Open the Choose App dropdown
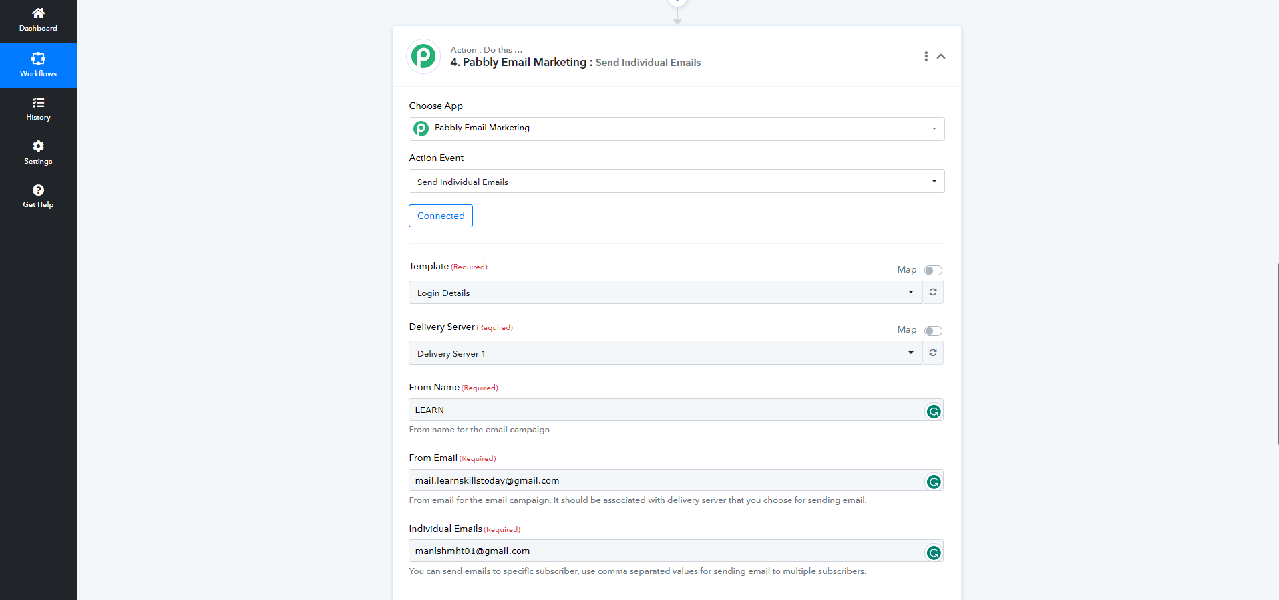 677,128
